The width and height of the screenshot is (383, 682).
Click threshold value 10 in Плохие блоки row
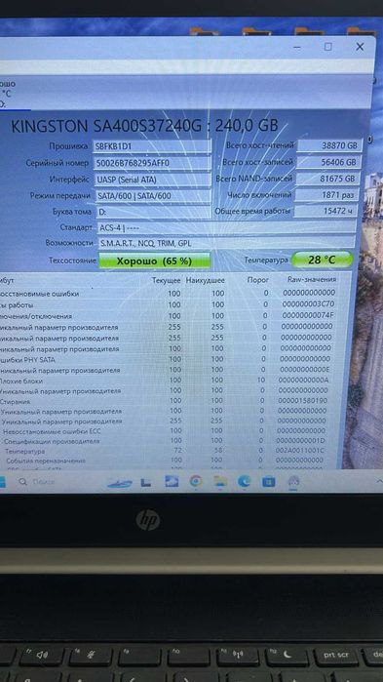click(261, 381)
